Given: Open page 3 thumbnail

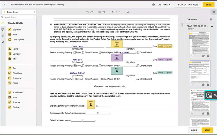Looking at the screenshot, I should [200, 100].
